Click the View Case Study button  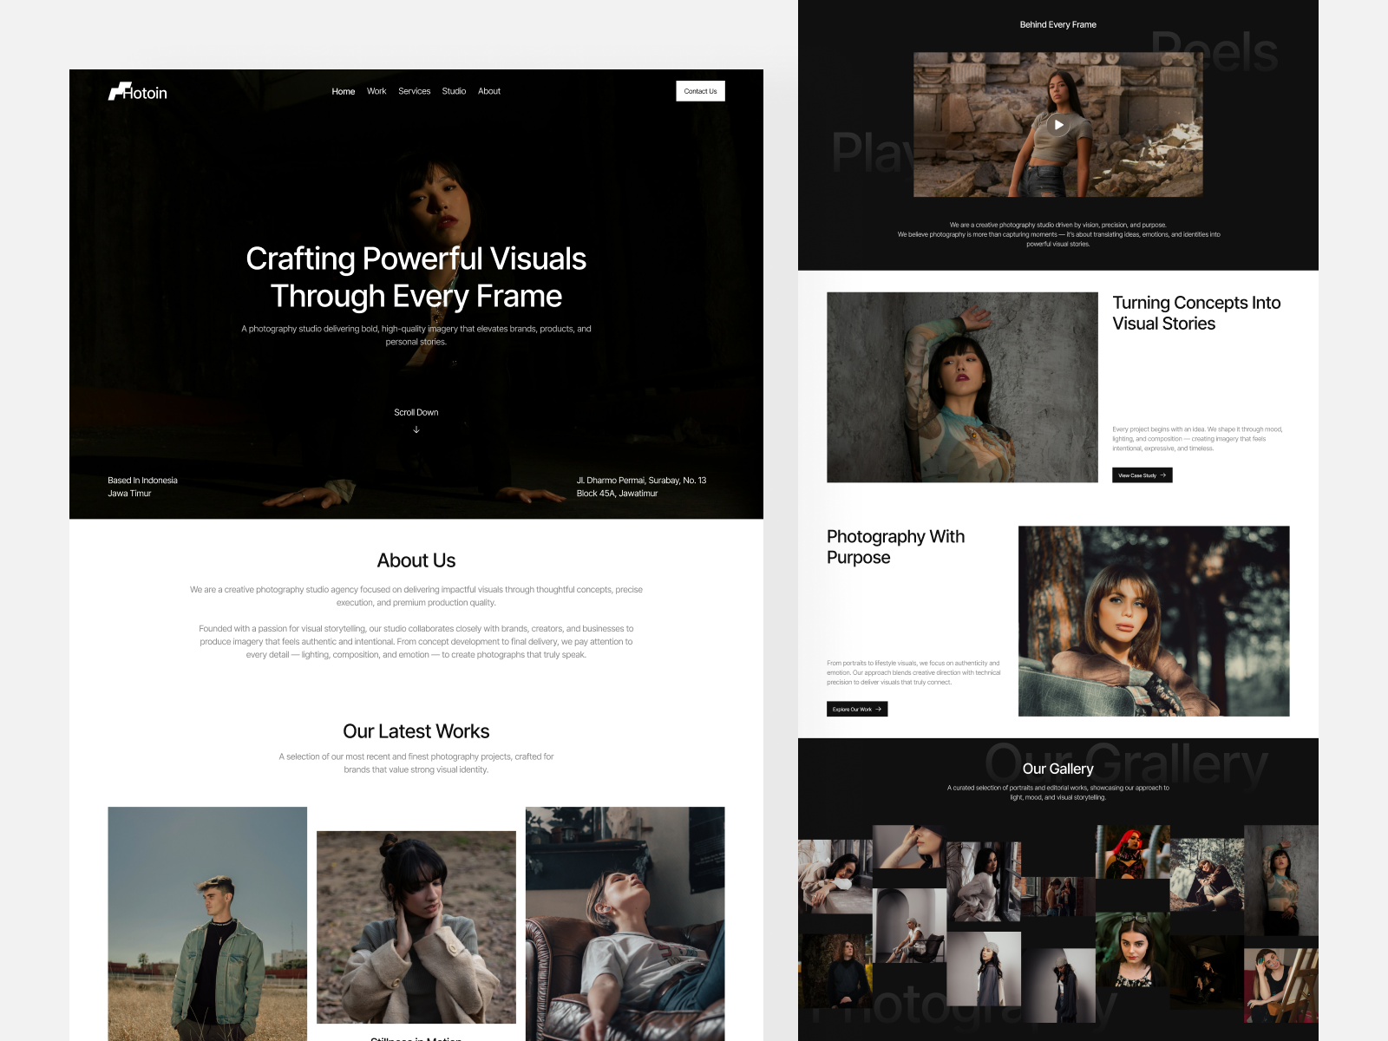click(x=1142, y=475)
